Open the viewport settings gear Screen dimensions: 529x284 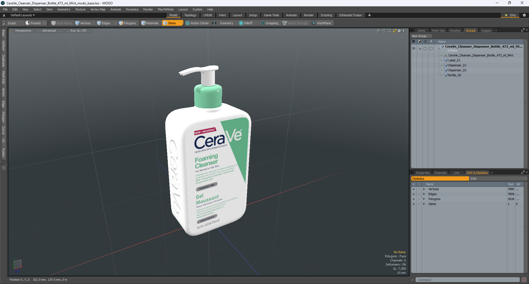point(399,31)
